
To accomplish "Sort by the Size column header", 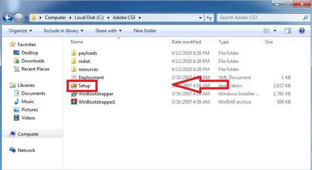I will [x=269, y=42].
